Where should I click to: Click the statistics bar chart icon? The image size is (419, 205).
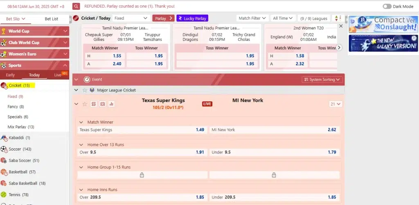point(111,104)
